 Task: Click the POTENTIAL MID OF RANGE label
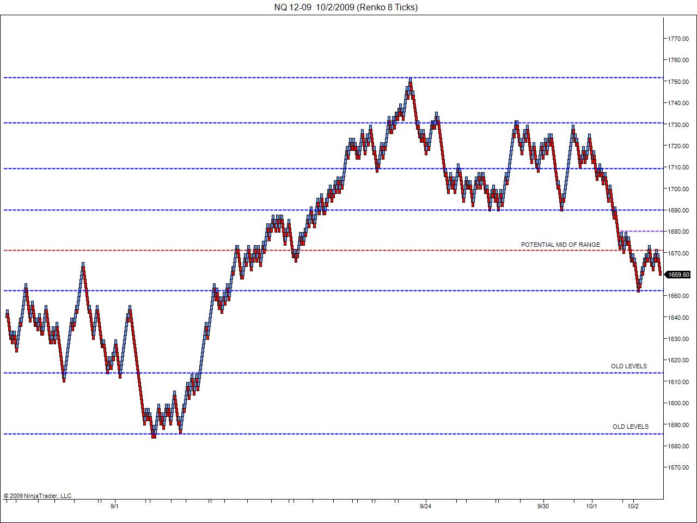click(x=560, y=245)
